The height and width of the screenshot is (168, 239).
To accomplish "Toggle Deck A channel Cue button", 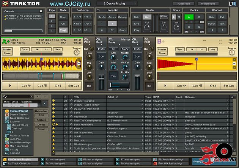I will click(x=101, y=57).
